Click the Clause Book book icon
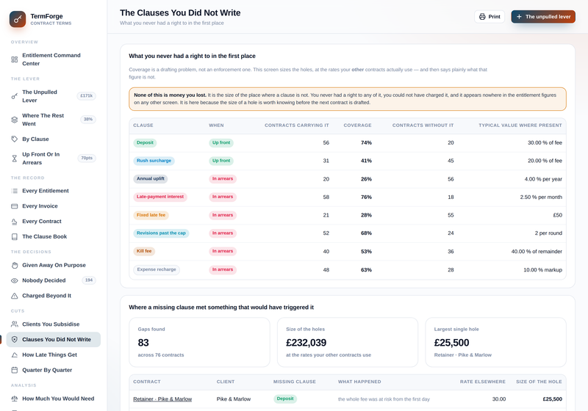Viewport: 588px width, 411px height. [x=14, y=237]
